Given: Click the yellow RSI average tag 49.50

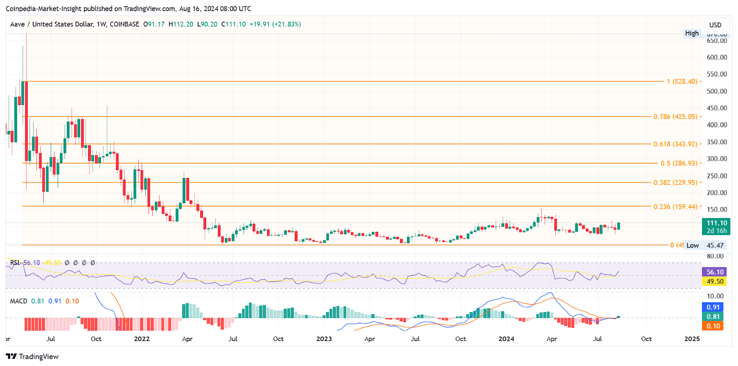Looking at the screenshot, I should (715, 281).
